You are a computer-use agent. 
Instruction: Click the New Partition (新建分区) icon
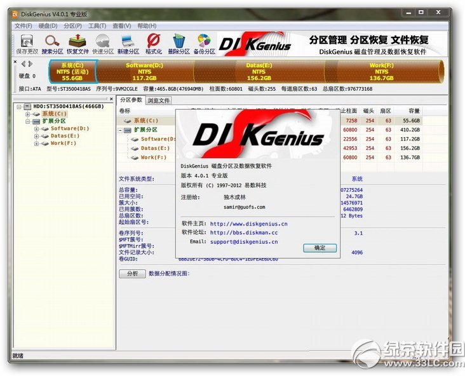click(x=128, y=44)
